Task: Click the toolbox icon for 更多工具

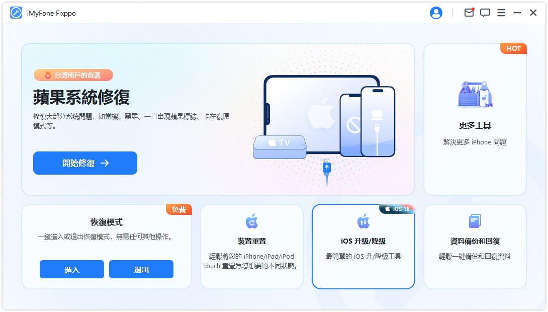Action: (475, 94)
